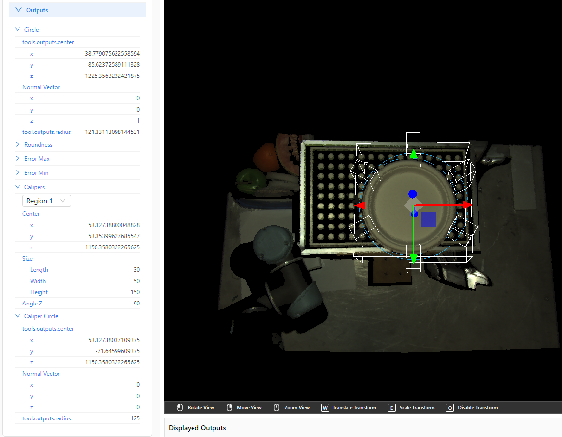Viewport: 562px width, 437px height.
Task: Click the Calipers Center label
Action: tap(31, 214)
